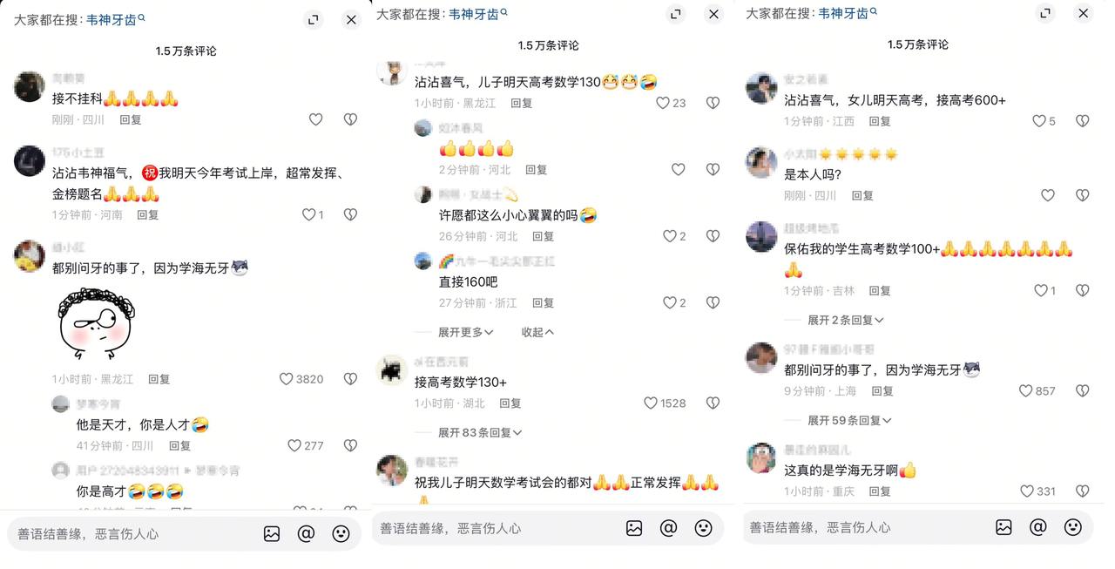Close the left comments panel

click(351, 20)
